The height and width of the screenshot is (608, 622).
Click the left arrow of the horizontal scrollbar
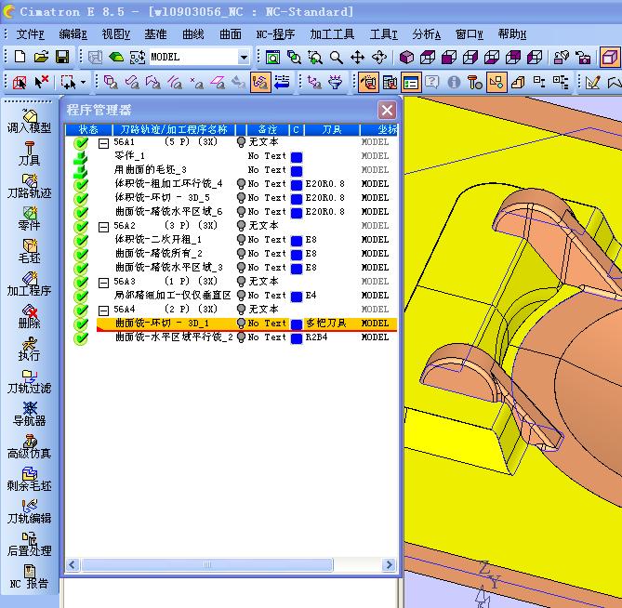pos(73,564)
